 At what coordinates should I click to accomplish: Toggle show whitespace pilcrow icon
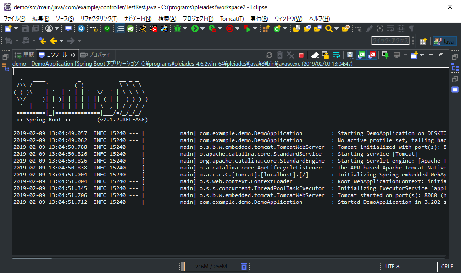click(x=411, y=28)
